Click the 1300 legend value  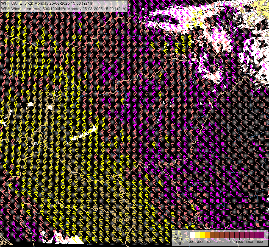coord(249,242)
